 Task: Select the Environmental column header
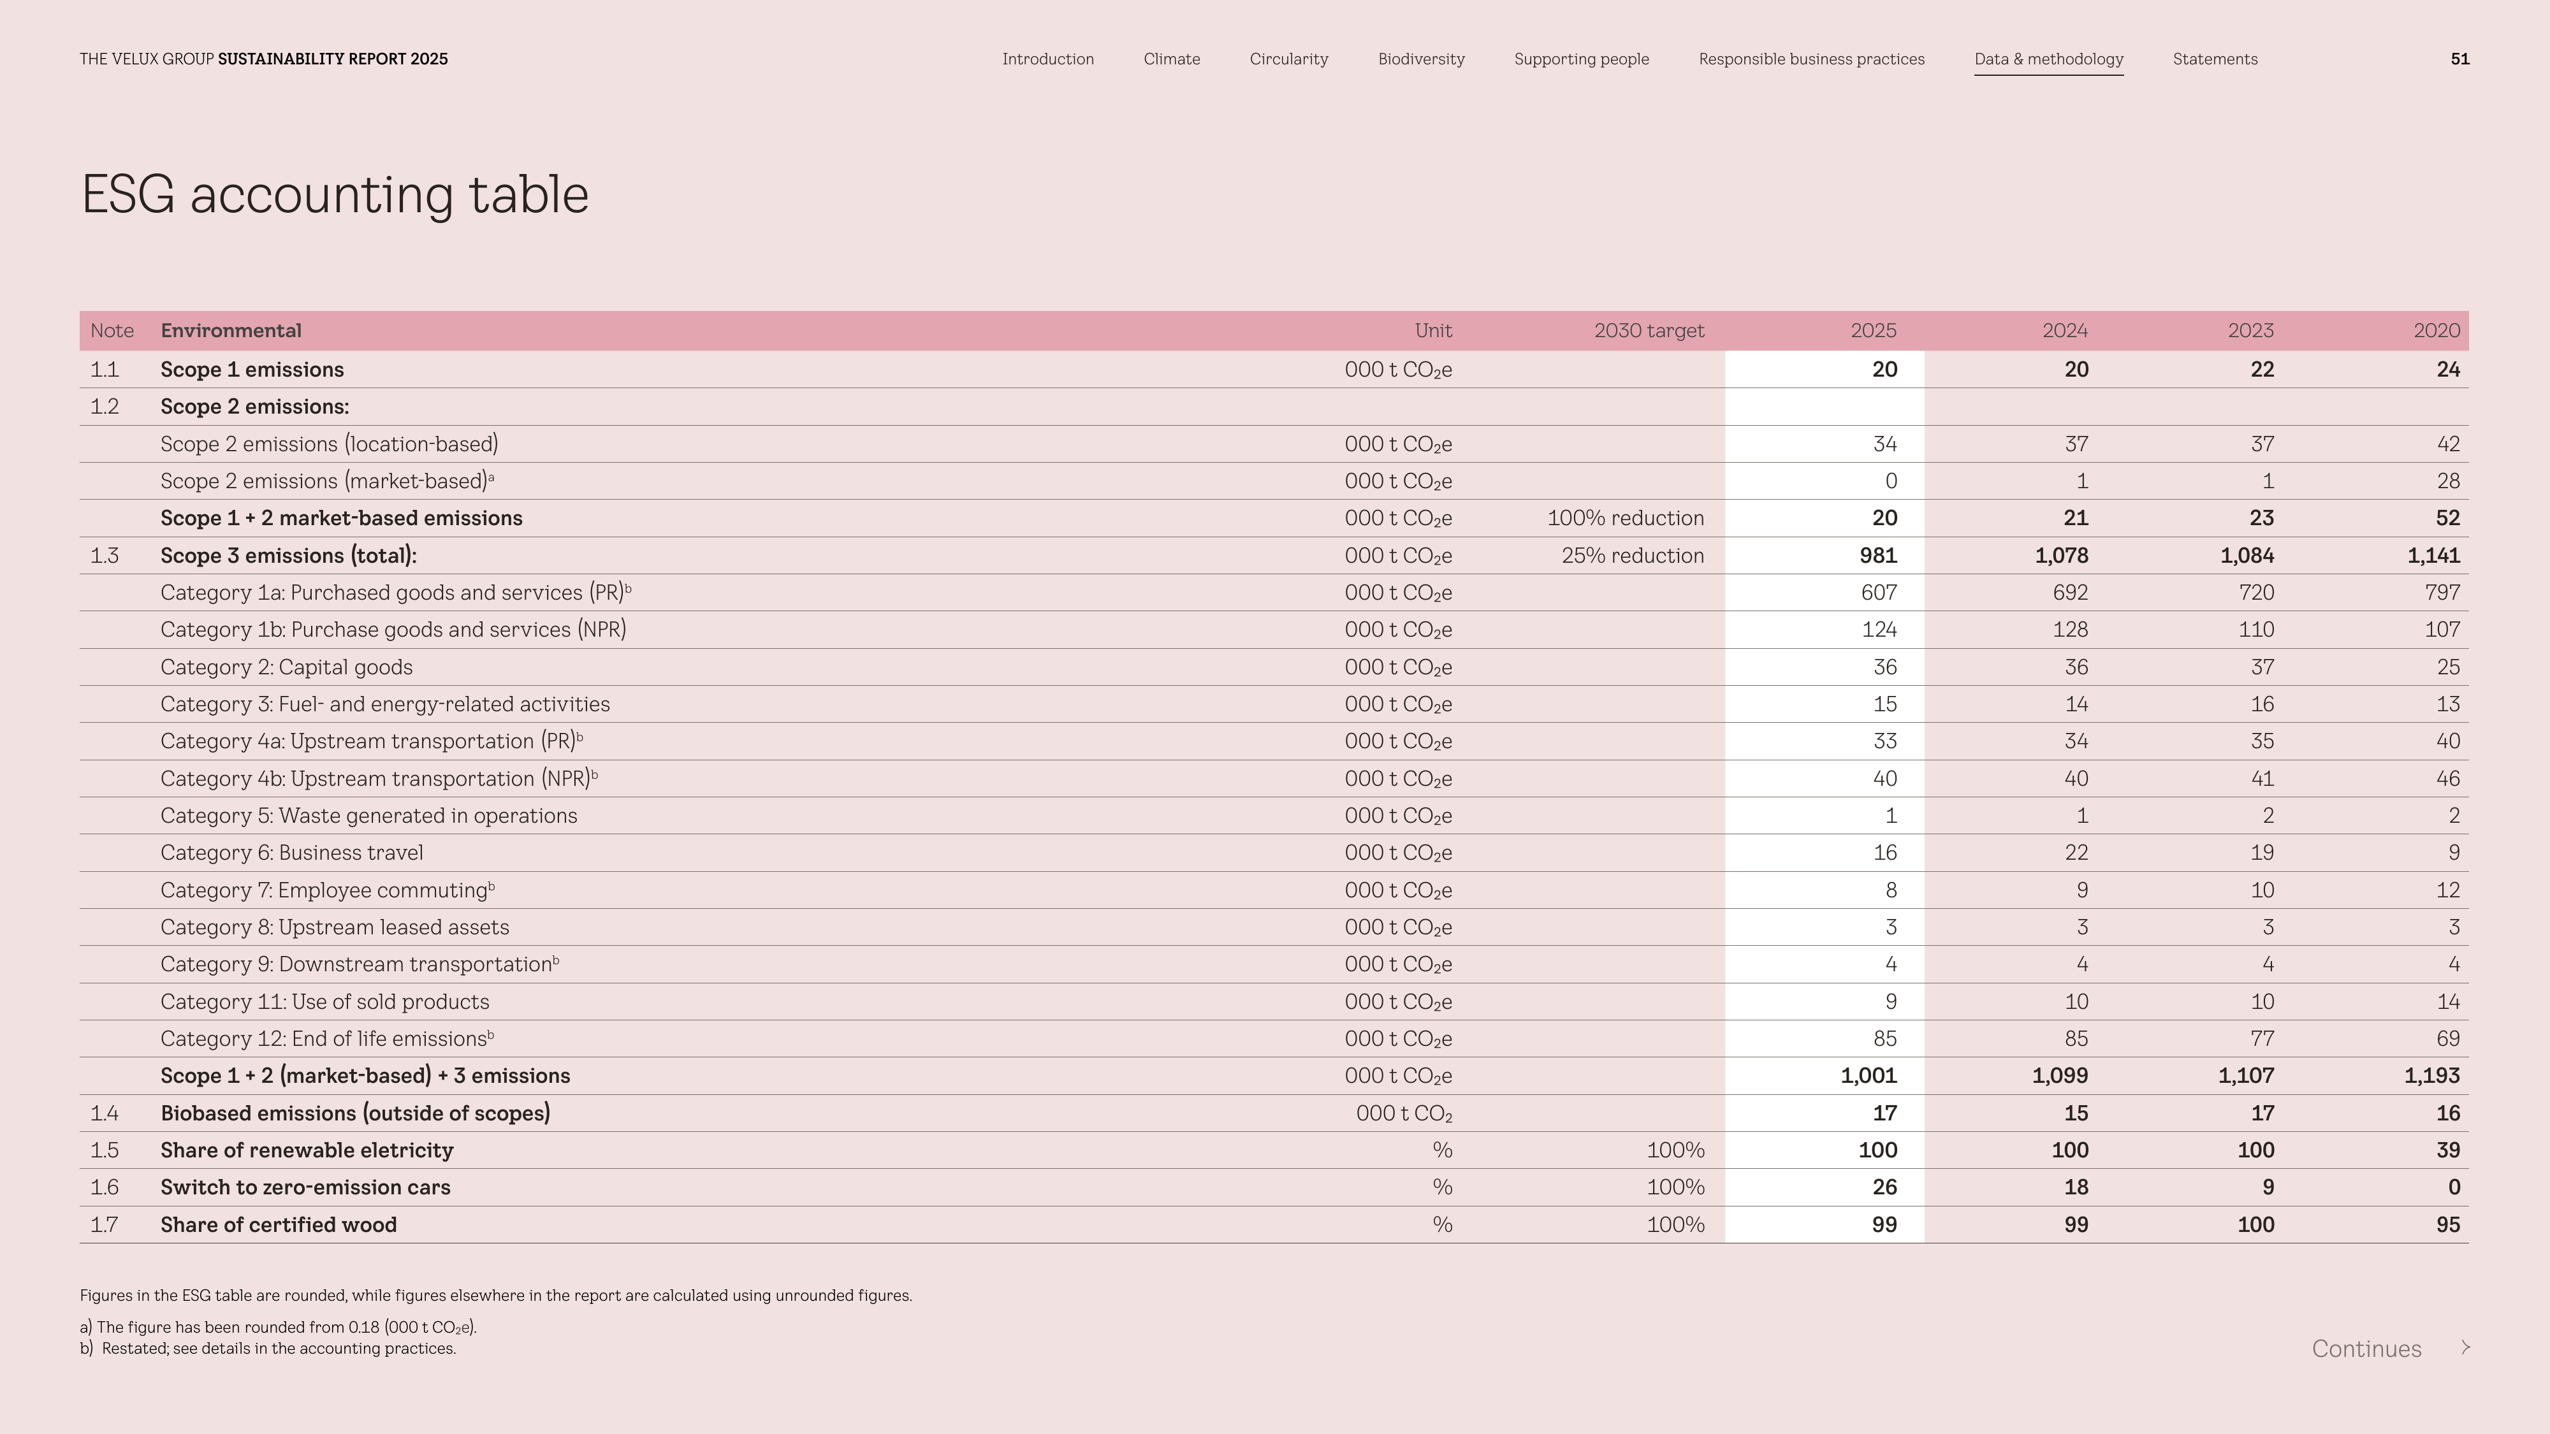tap(231, 331)
